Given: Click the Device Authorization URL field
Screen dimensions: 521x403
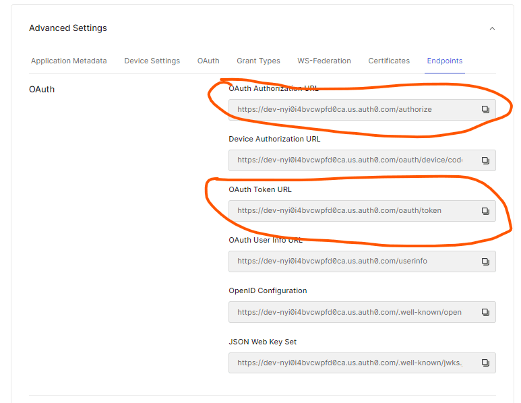Looking at the screenshot, I should [350, 160].
